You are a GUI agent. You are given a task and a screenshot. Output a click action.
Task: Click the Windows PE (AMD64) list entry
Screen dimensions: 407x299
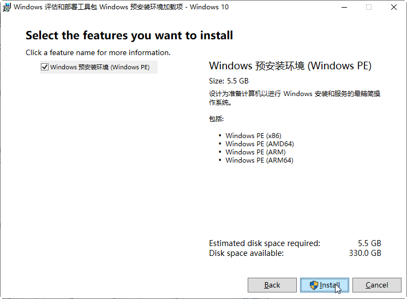pos(259,144)
